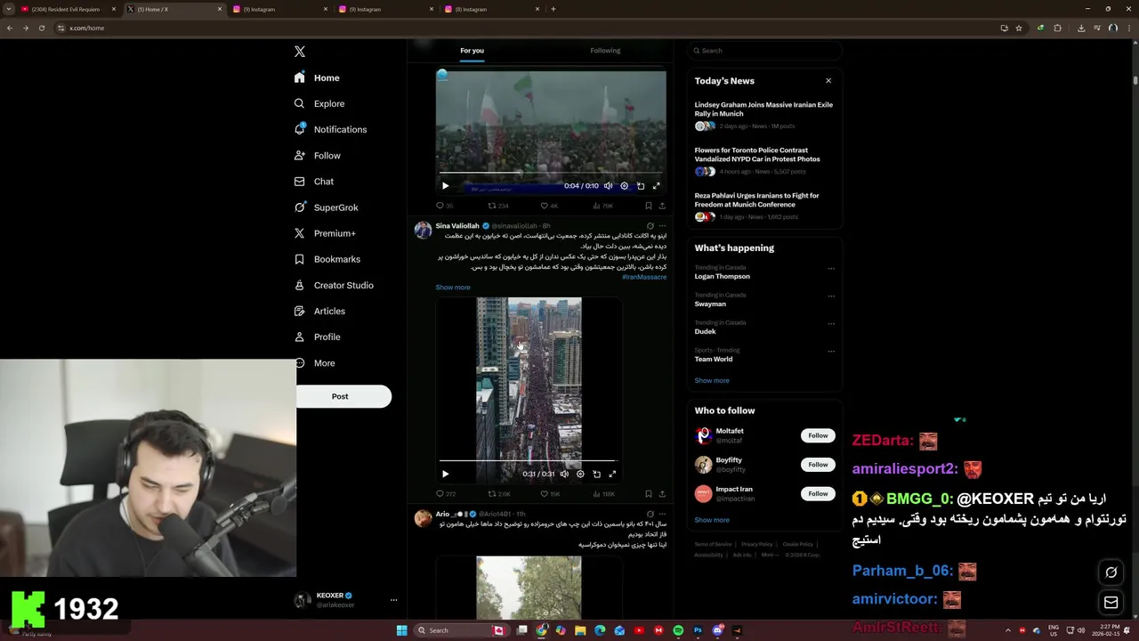The height and width of the screenshot is (641, 1139).
Task: Share the top video post
Action: (661, 206)
